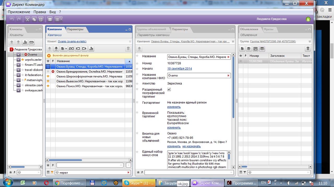Click изменить link under Временной таргетинг
This screenshot has height=187, width=334.
(x=174, y=128)
